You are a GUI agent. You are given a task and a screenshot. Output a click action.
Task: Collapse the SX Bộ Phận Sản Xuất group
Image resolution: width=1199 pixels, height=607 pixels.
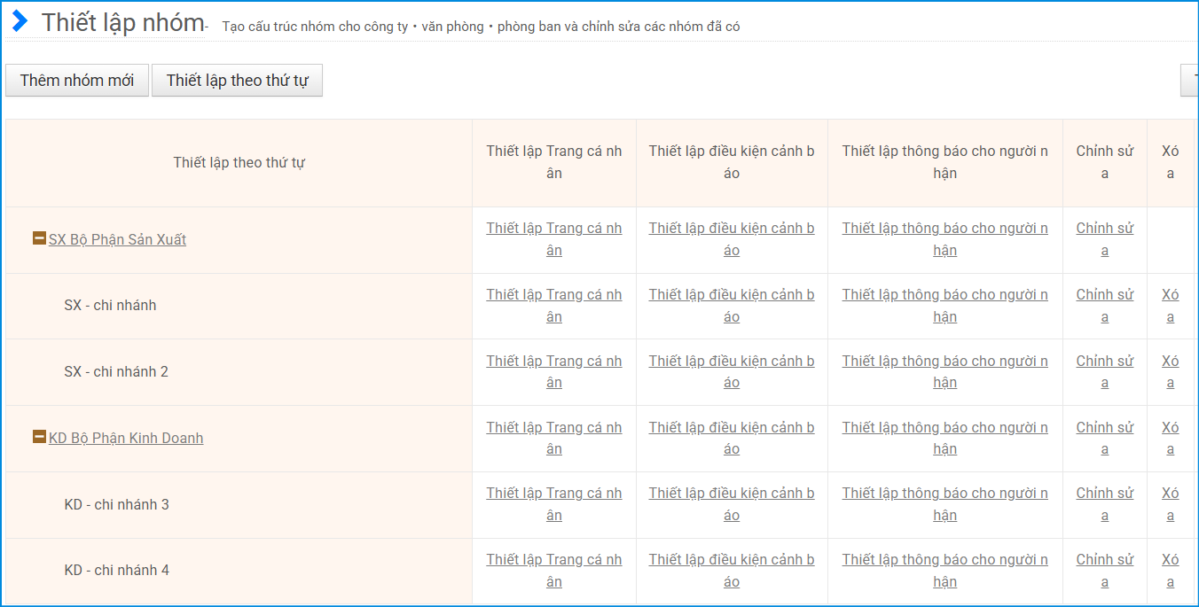coord(39,238)
